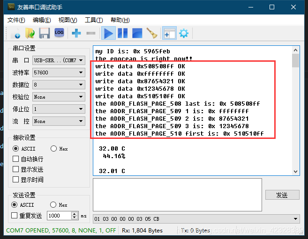
Task: Toggle the LOG recording icon
Action: point(59,33)
